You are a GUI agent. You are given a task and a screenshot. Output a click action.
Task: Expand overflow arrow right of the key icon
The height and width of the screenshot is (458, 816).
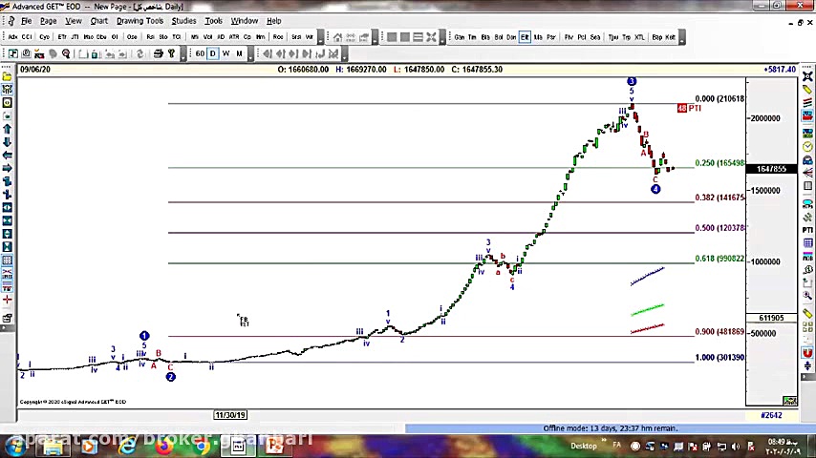[183, 53]
